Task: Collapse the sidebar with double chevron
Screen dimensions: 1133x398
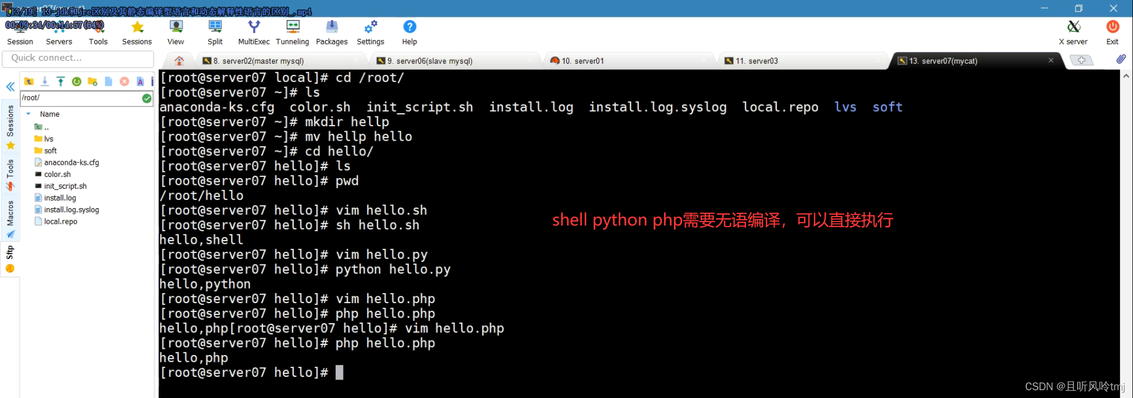Action: tap(10, 87)
